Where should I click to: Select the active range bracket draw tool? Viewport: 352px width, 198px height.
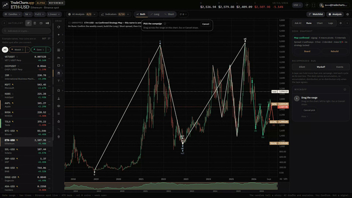point(59,73)
